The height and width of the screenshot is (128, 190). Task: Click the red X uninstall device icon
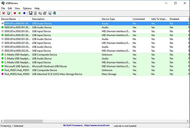(x=4, y=13)
